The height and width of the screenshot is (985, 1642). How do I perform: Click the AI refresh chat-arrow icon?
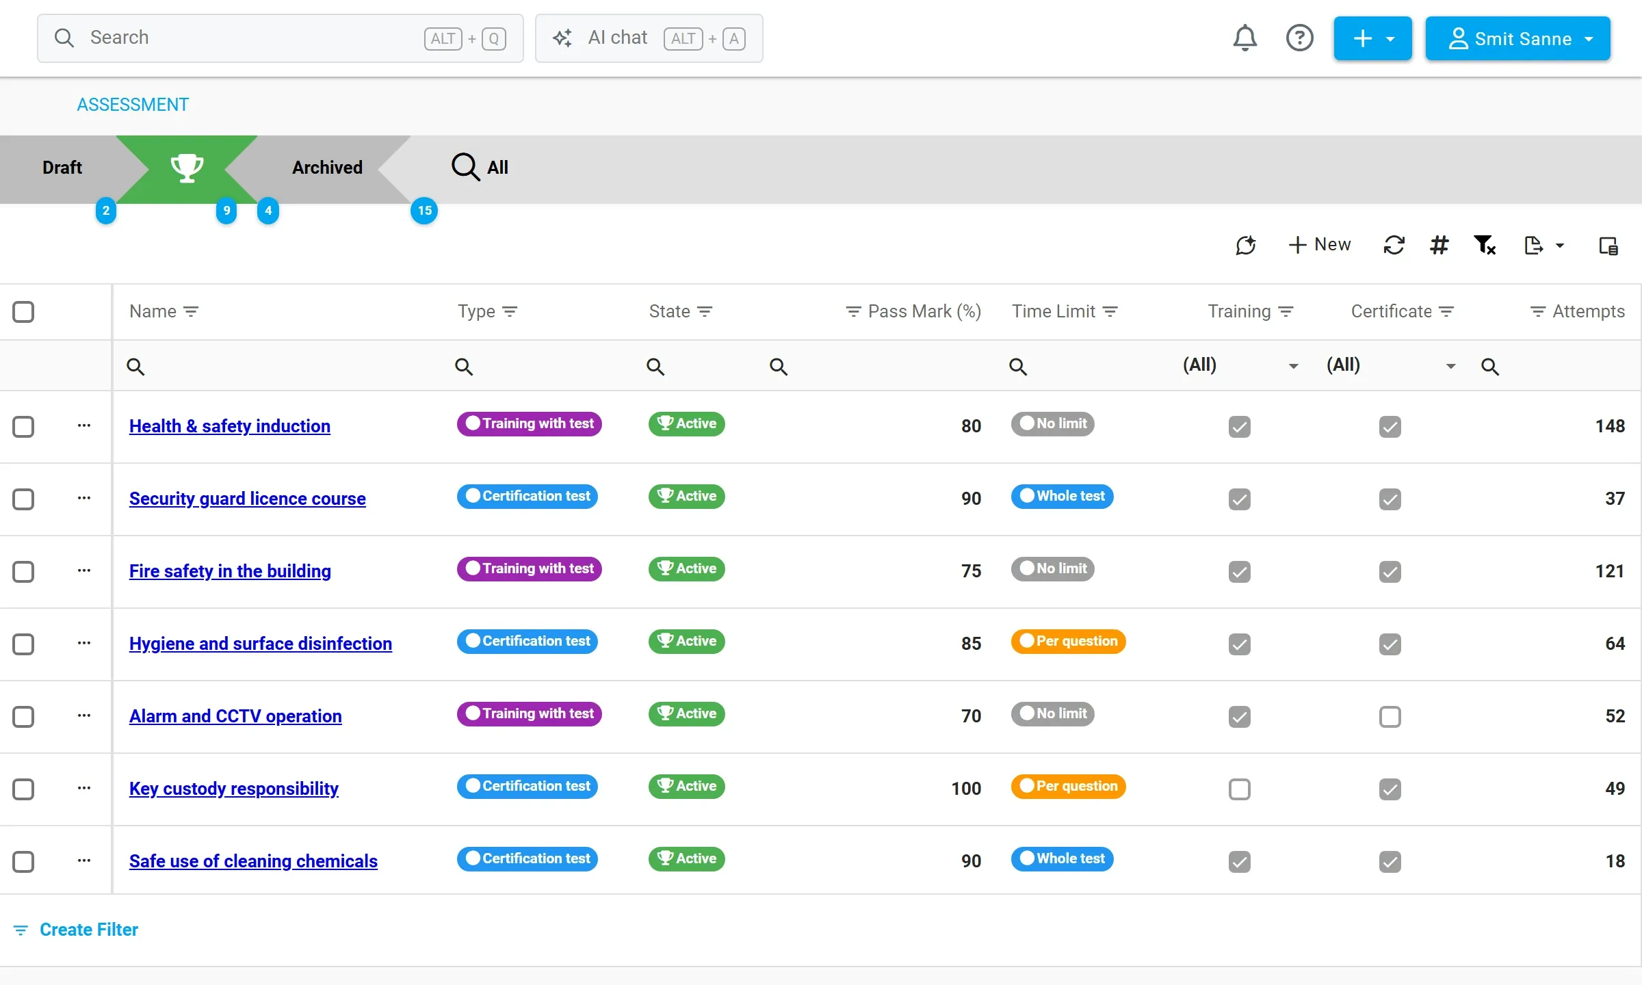tap(1246, 245)
